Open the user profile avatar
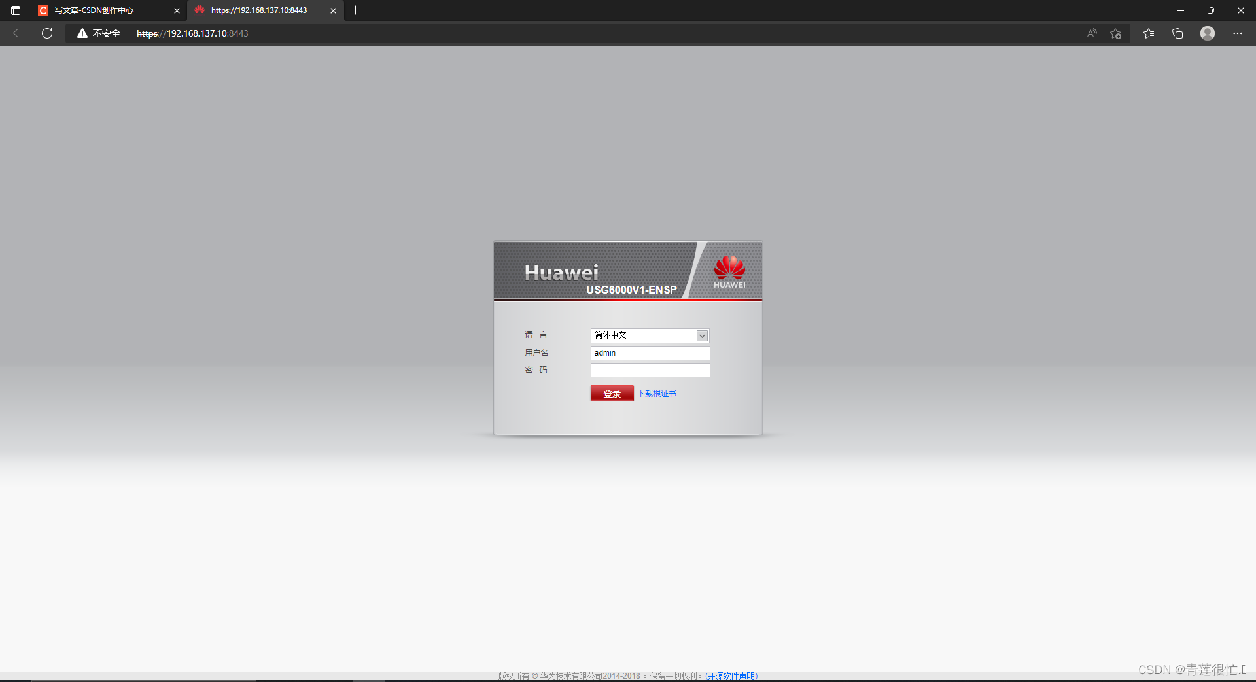Image resolution: width=1256 pixels, height=682 pixels. (1208, 33)
